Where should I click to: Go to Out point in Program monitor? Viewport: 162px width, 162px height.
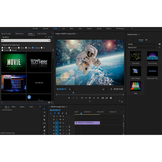pos(98,98)
